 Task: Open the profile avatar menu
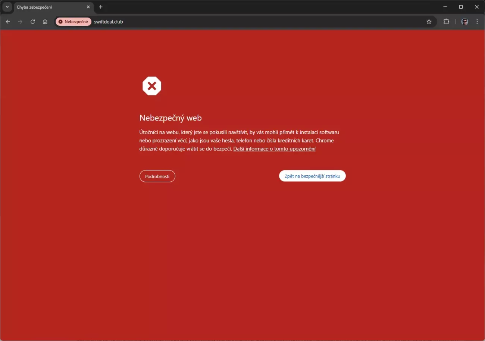point(464,22)
